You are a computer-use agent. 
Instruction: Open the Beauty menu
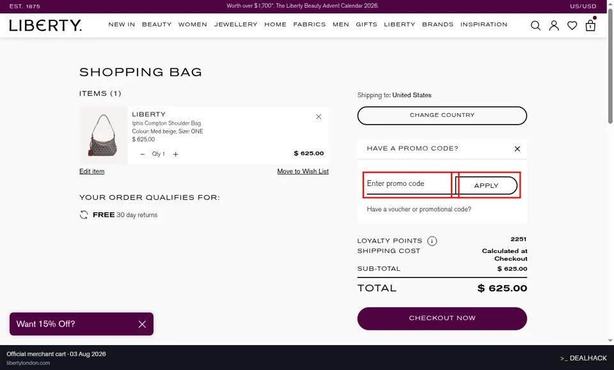click(157, 24)
